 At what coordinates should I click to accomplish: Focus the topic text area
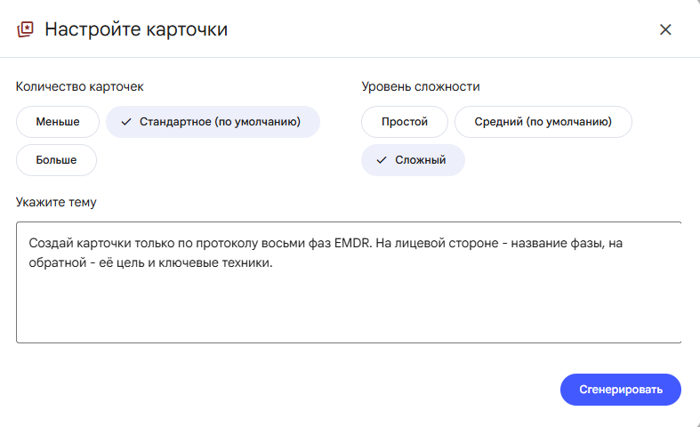(x=349, y=282)
